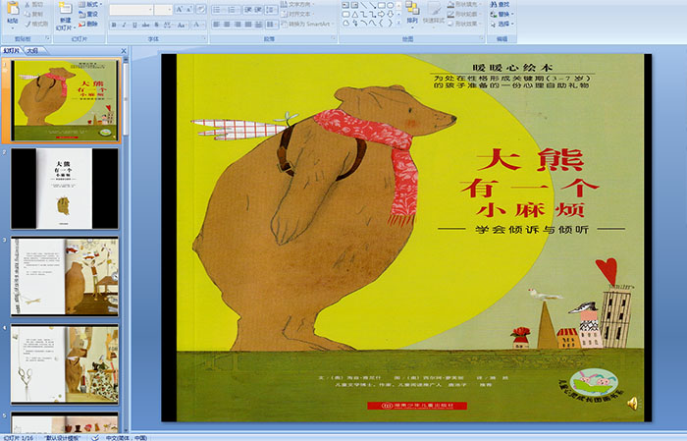
Task: Open the Line Spacing dropdown
Action: click(271, 10)
